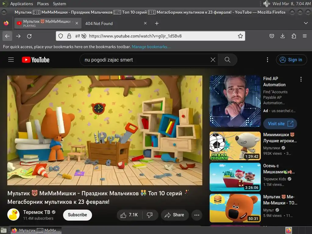Click the Sign in button
This screenshot has height=234, width=312.
tap(291, 60)
